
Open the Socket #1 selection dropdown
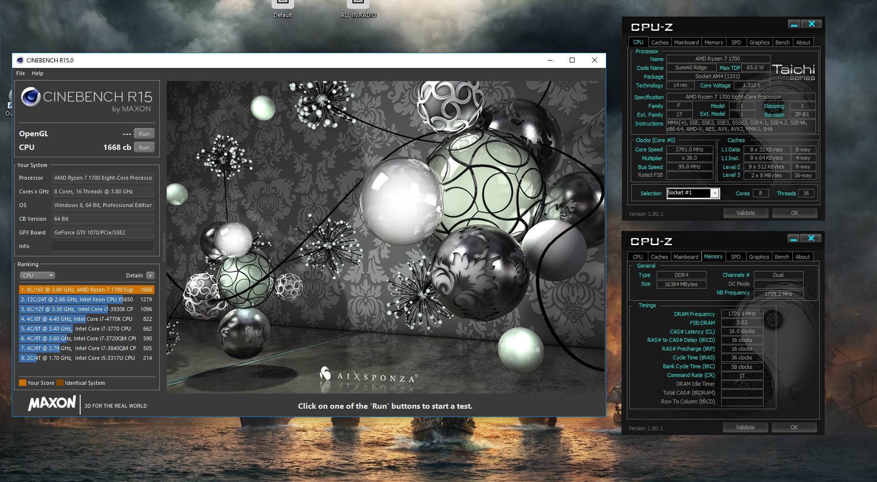693,193
